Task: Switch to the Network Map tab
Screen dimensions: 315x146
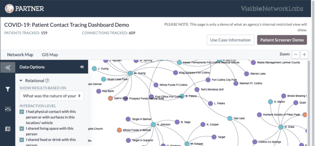Action: point(20,55)
